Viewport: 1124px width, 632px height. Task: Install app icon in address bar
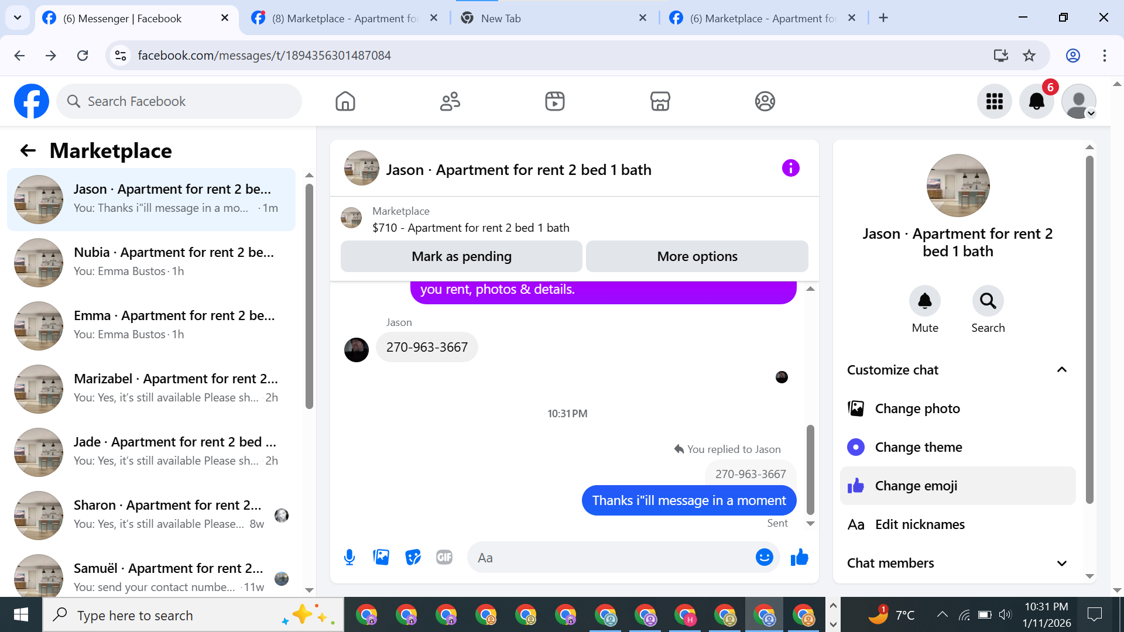pos(1000,56)
